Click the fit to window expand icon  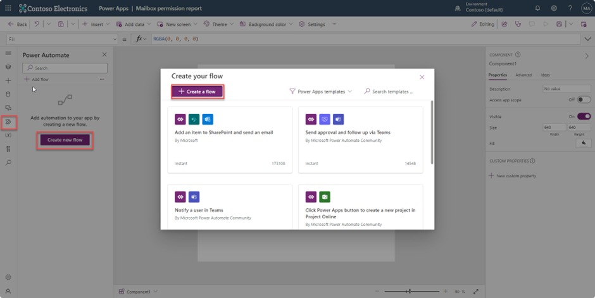coord(476,291)
